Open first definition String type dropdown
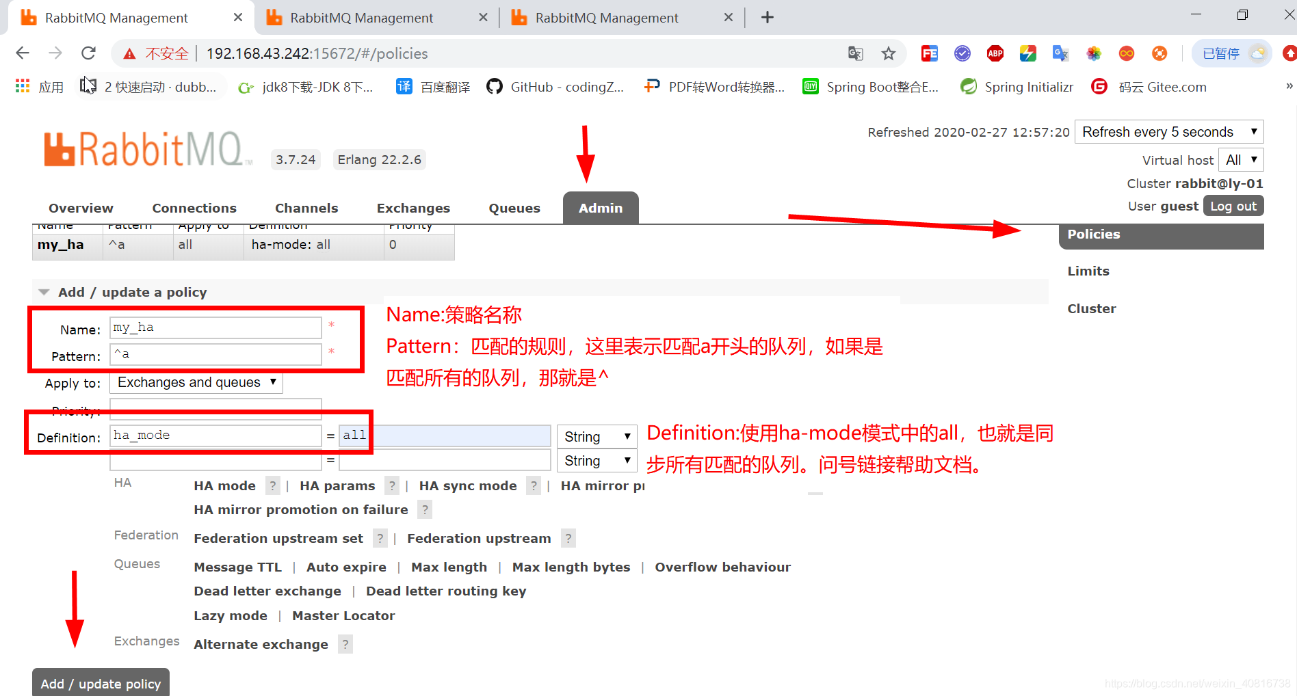 point(597,436)
